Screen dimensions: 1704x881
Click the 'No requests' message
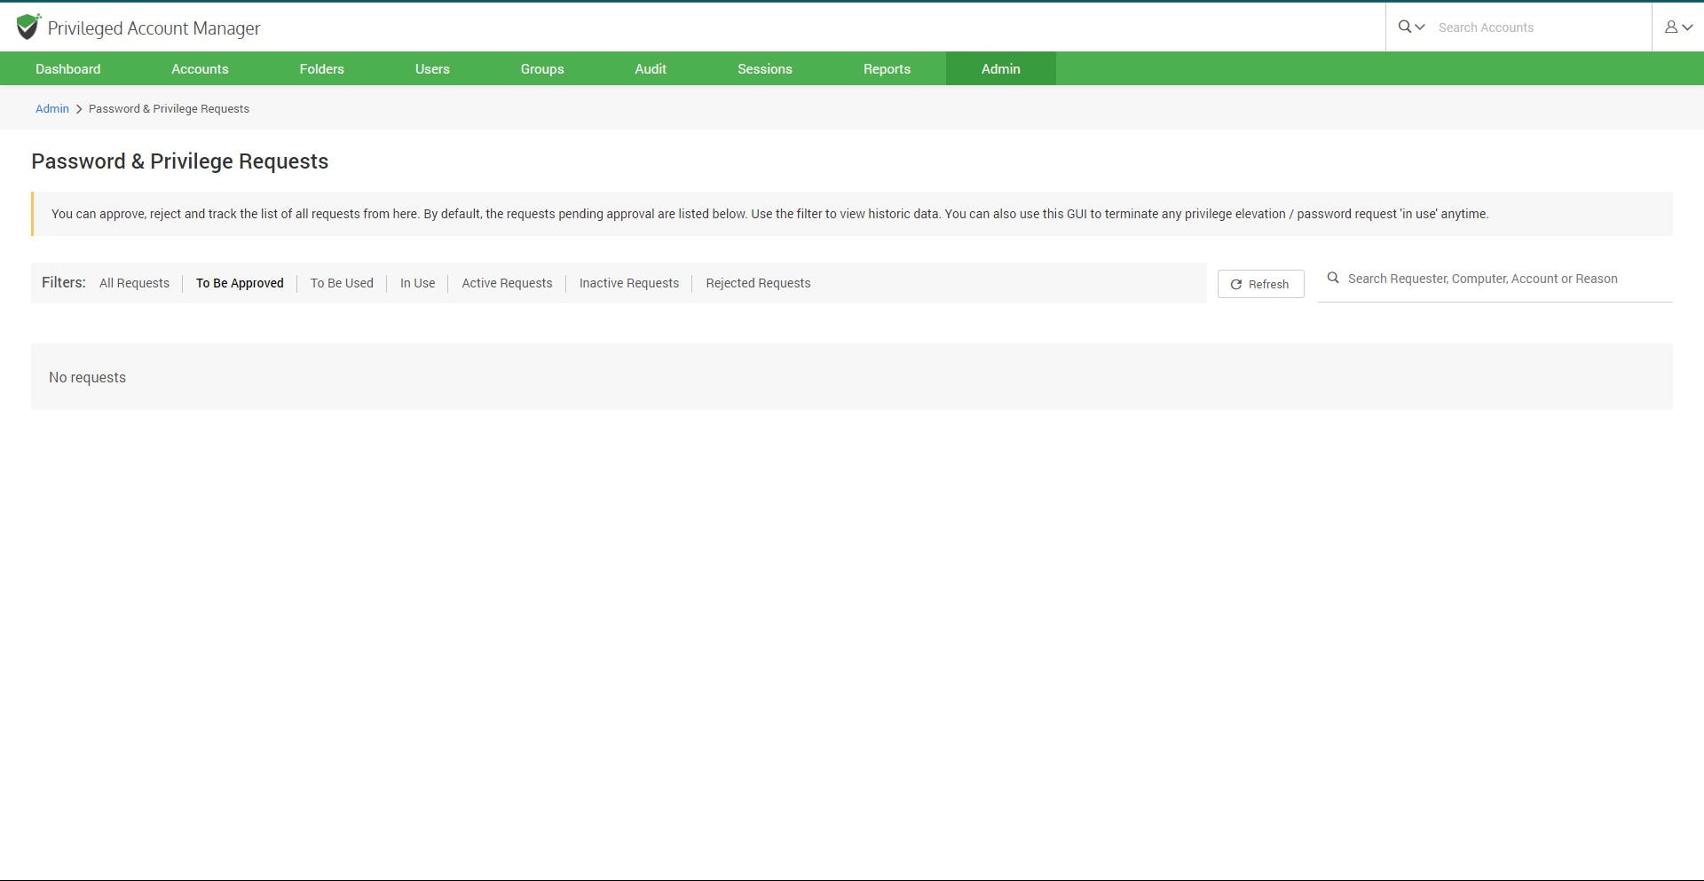click(87, 377)
